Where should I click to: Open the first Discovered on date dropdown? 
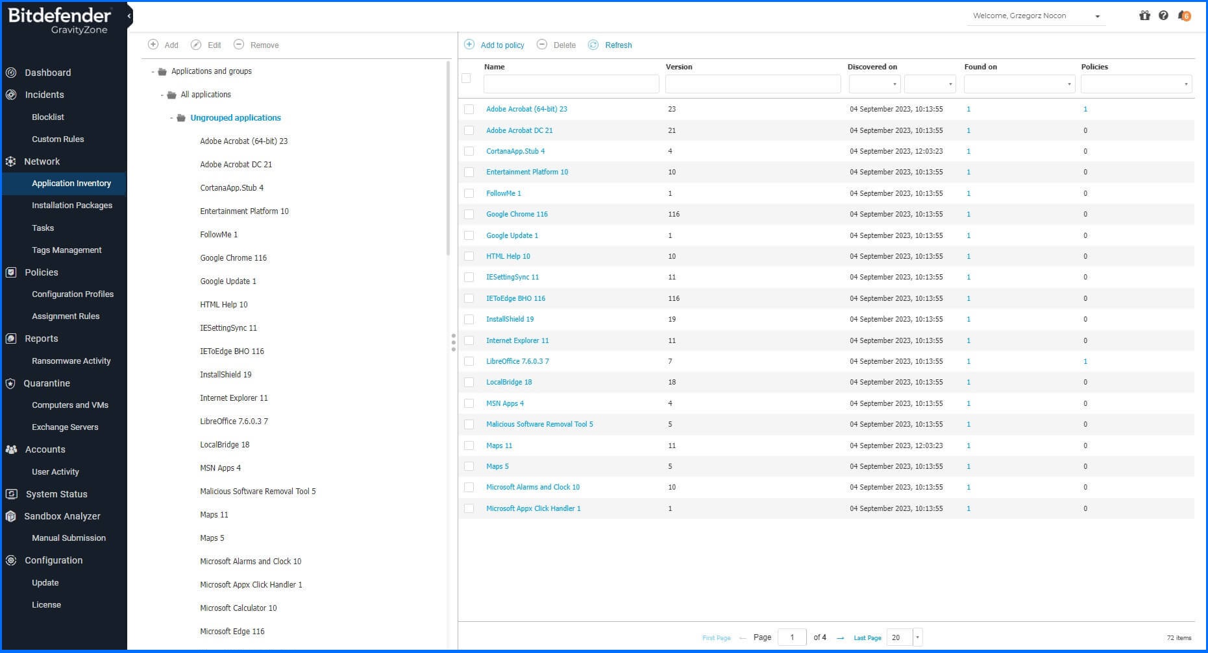click(x=874, y=84)
